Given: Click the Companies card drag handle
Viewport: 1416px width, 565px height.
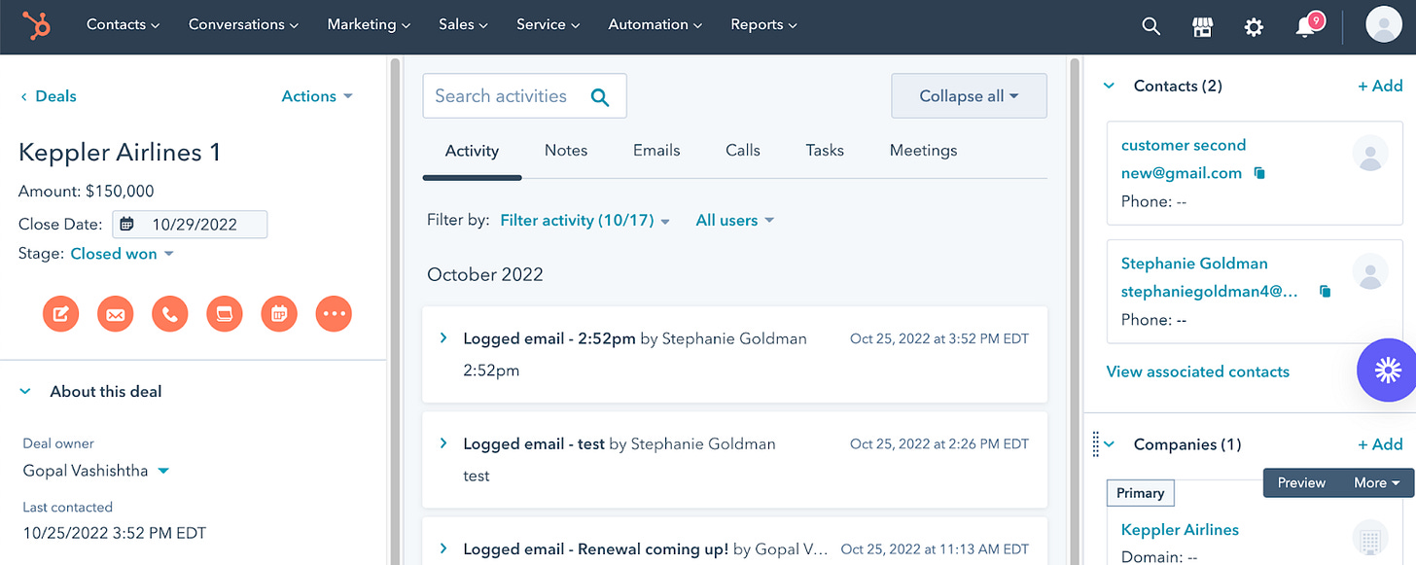Looking at the screenshot, I should click(1095, 444).
